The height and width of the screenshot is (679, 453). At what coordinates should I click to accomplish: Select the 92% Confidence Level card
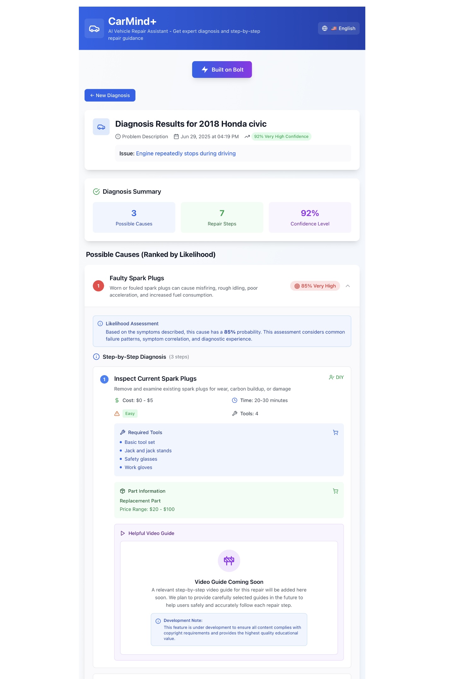pos(310,218)
